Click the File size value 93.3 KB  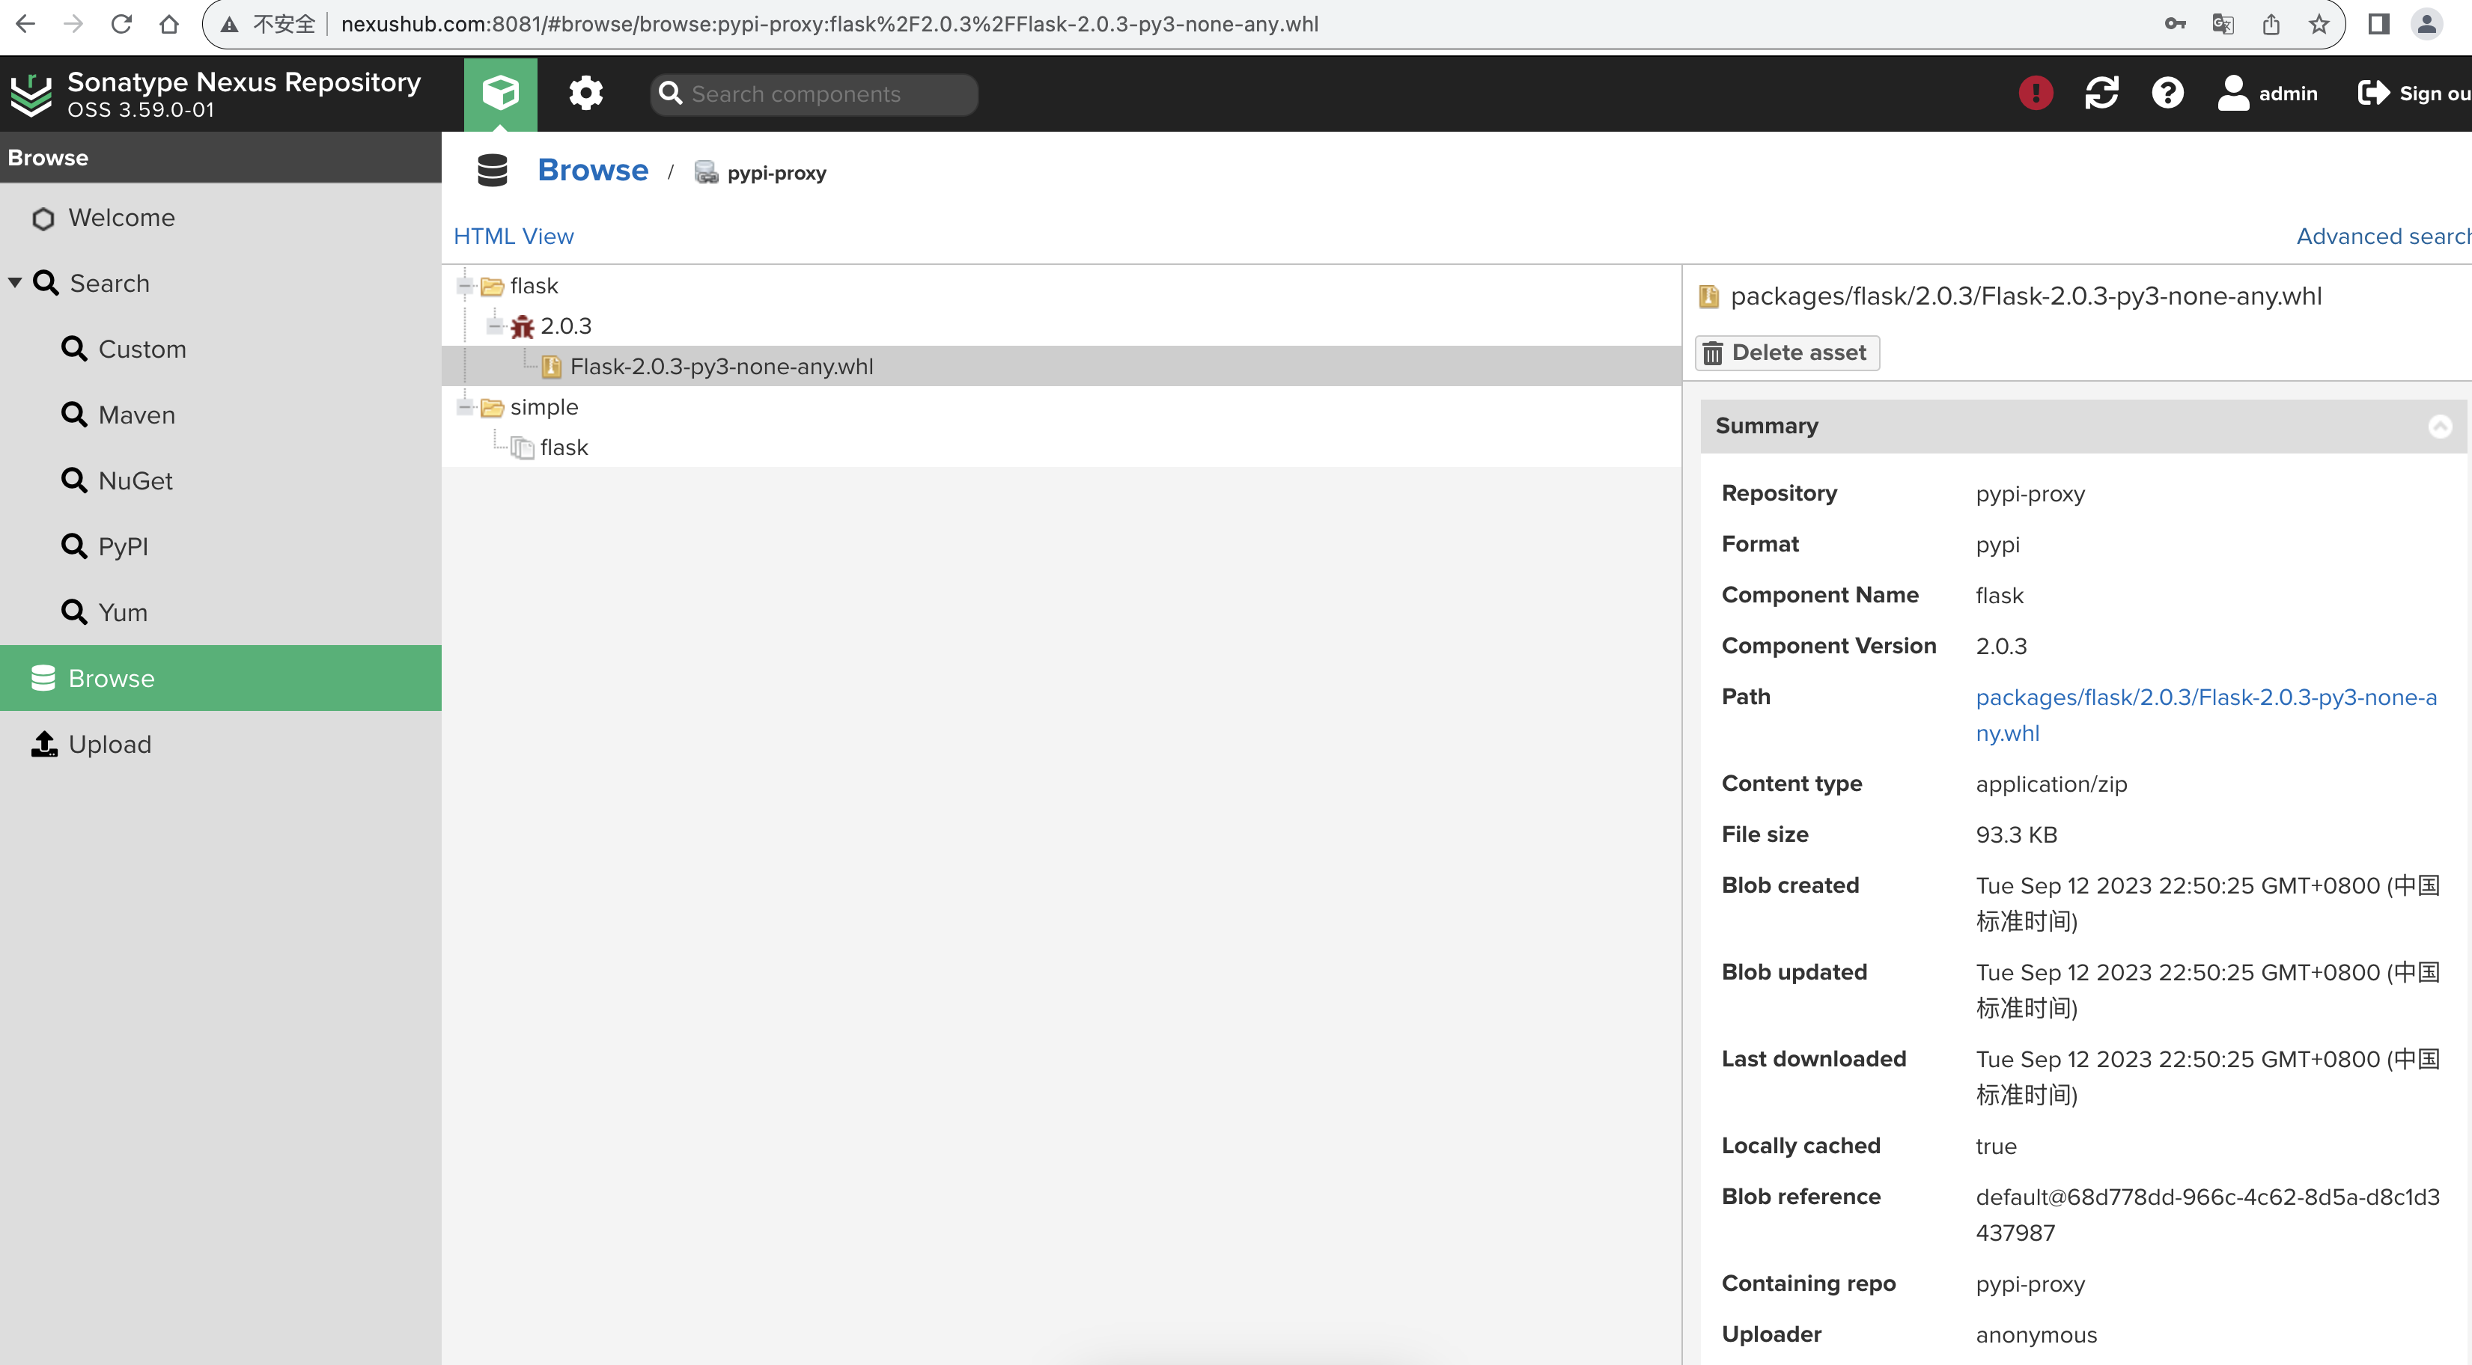[x=2016, y=834]
